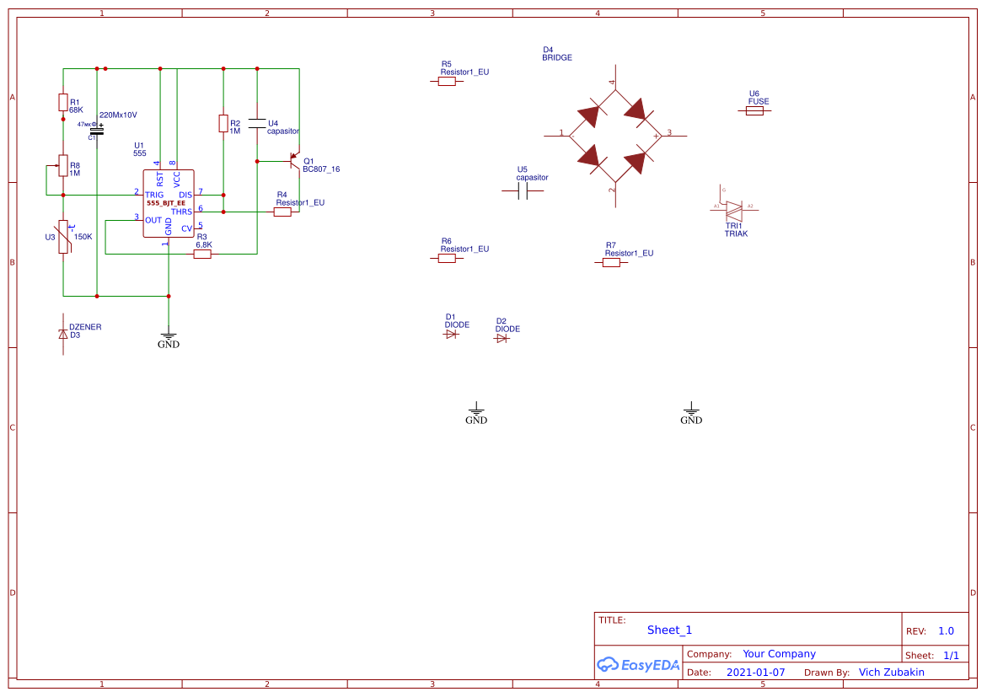Select diode D1 symbol
This screenshot has height=697, width=987.
[451, 334]
